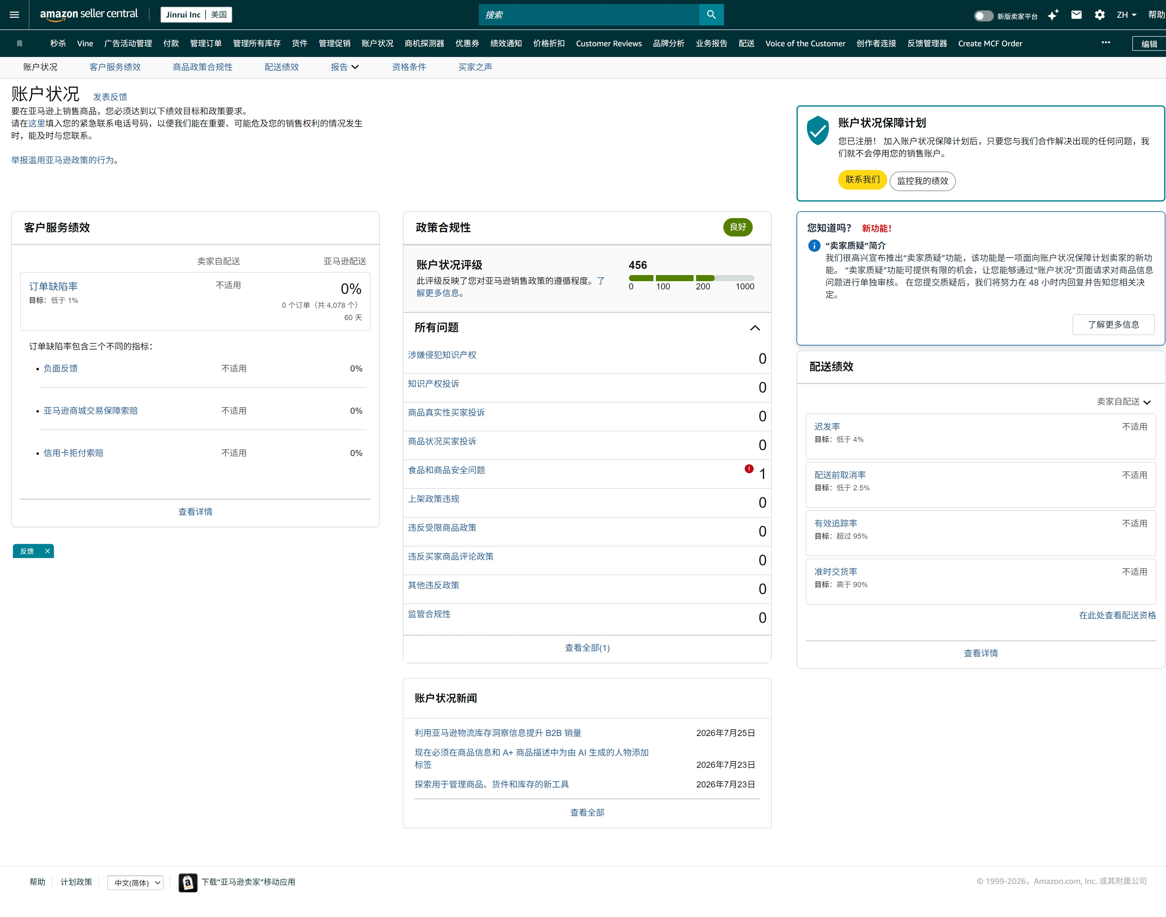Image resolution: width=1166 pixels, height=917 pixels.
Task: Open the 涉嫌侵犯知识产权 issue link
Action: click(442, 355)
